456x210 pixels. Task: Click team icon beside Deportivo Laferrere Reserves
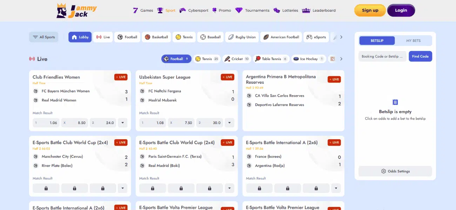click(249, 105)
